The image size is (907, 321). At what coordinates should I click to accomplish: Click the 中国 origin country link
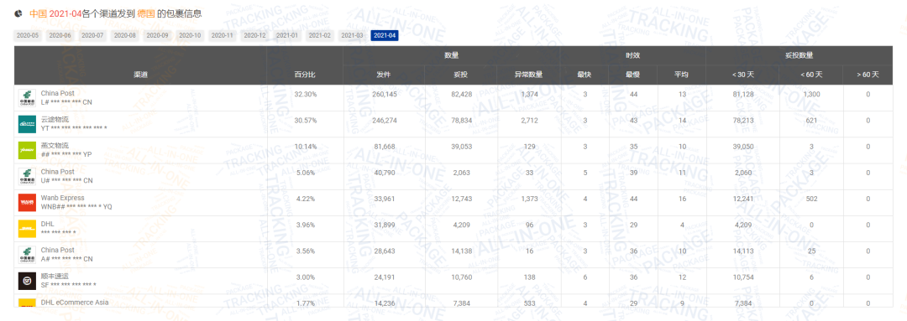38,13
